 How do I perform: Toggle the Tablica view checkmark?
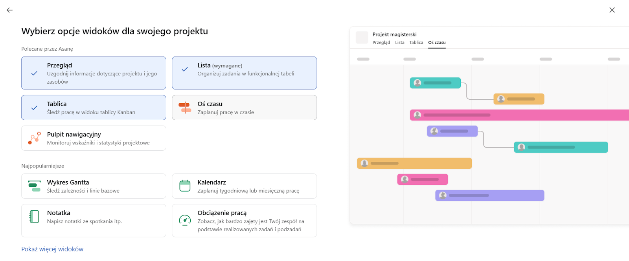tap(34, 108)
